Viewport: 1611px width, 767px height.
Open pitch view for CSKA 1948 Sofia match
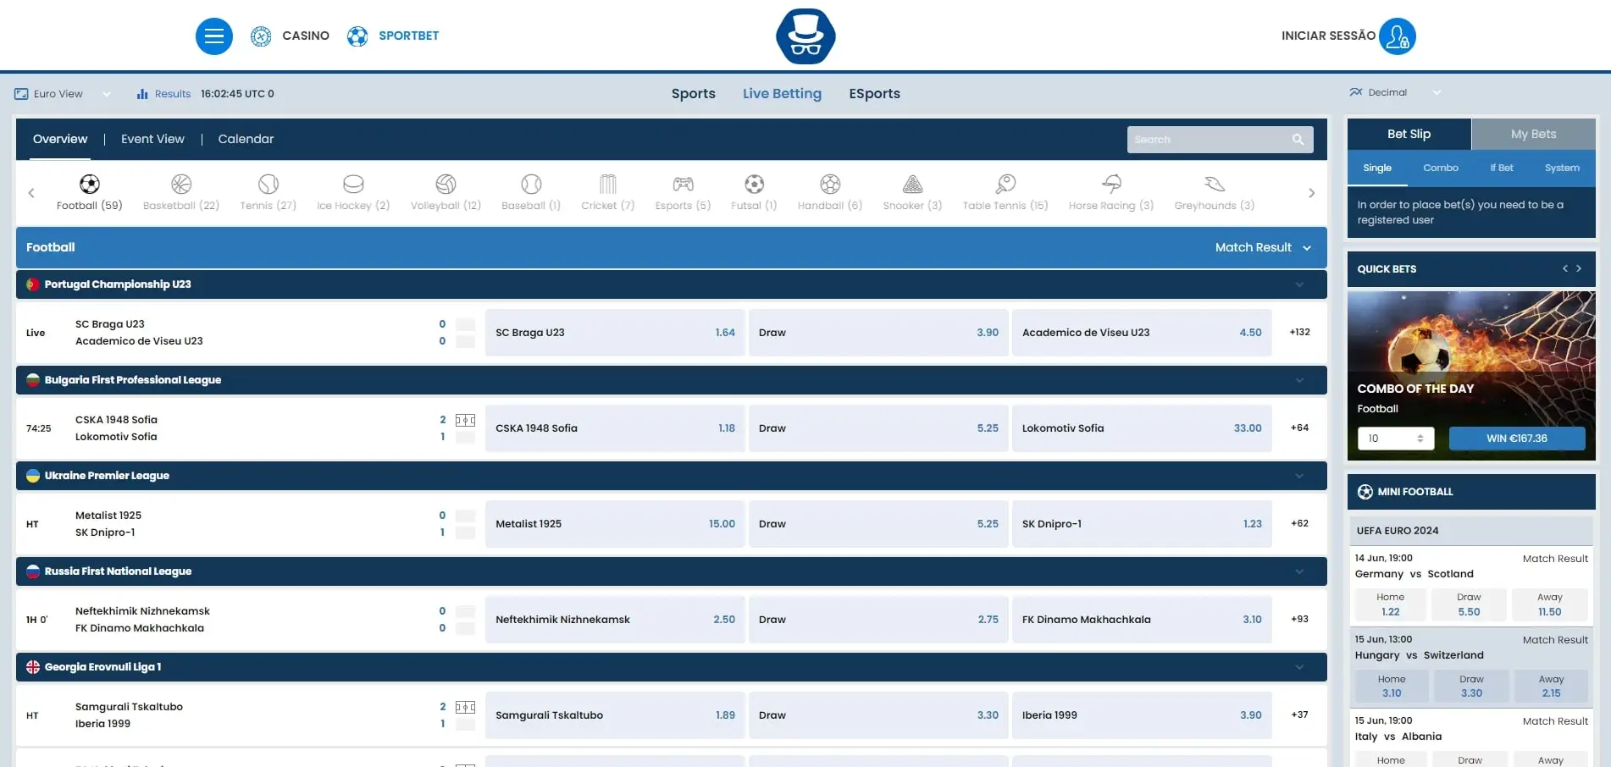(465, 420)
